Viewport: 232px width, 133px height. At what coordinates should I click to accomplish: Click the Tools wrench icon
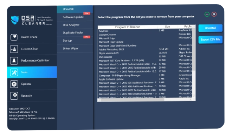coord(14,72)
